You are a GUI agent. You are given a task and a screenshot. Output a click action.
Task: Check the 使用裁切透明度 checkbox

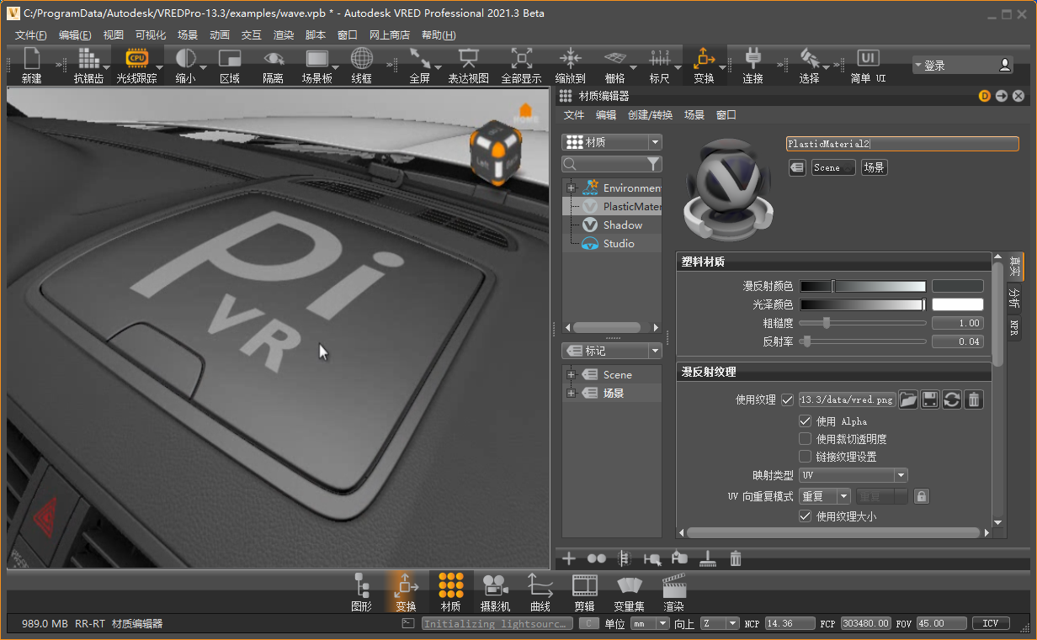[805, 439]
